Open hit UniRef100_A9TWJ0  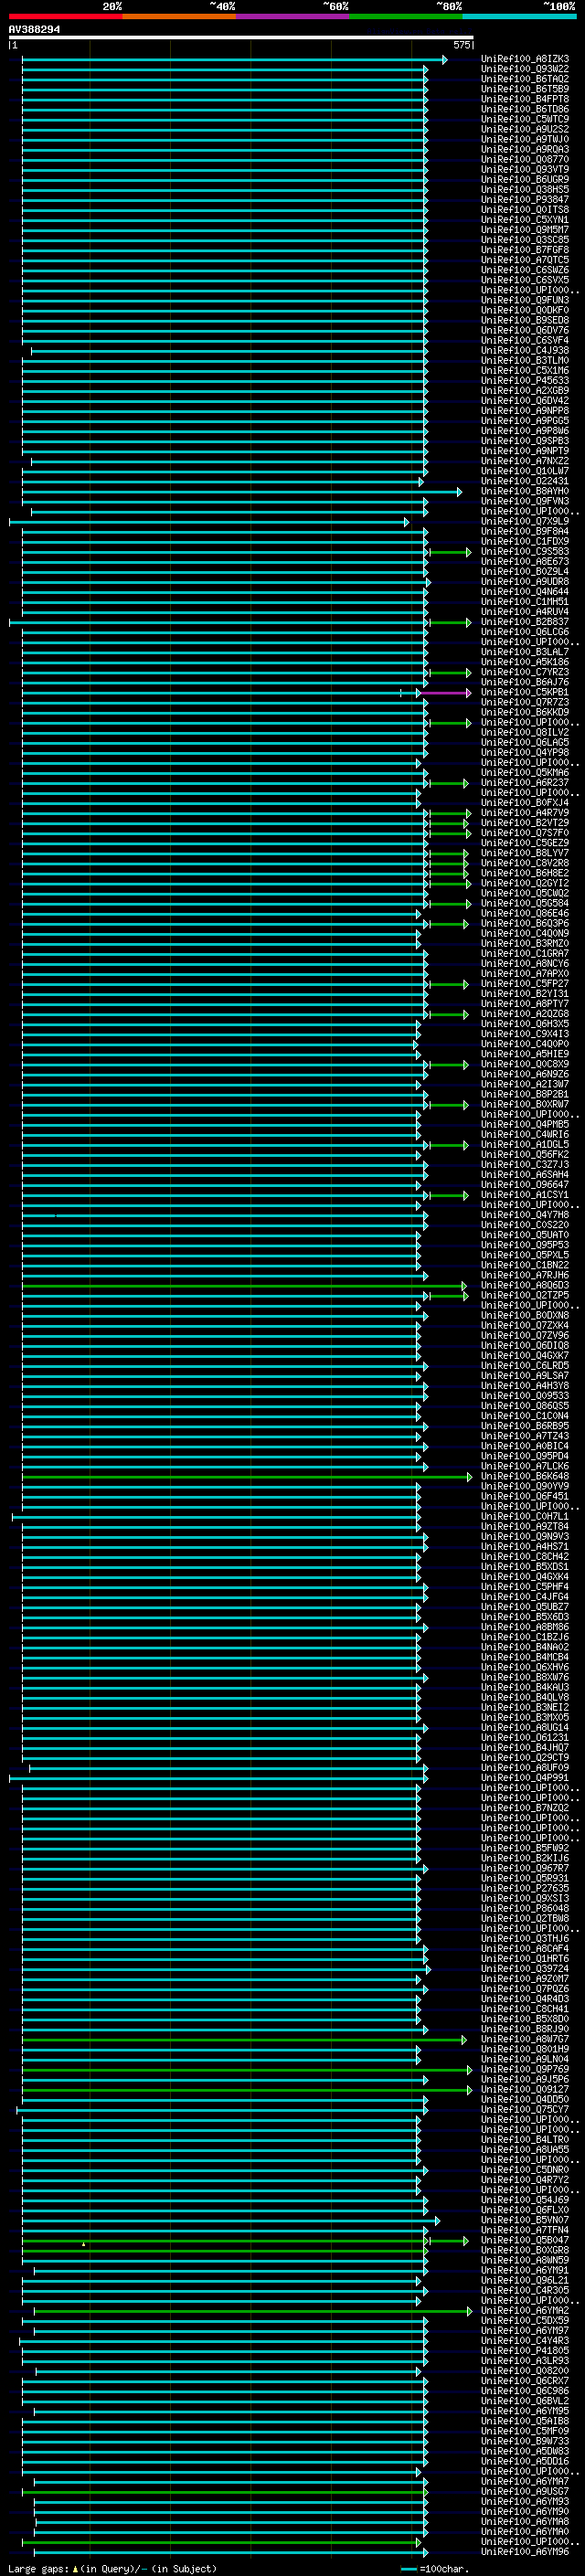(x=525, y=139)
